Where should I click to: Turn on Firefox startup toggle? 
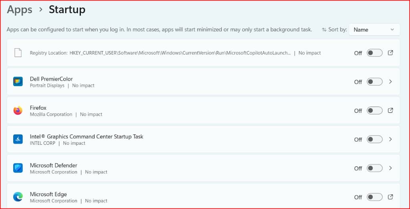coord(374,111)
